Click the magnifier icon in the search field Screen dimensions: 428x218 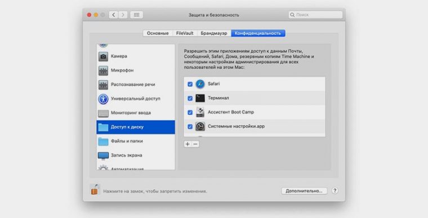(292, 15)
